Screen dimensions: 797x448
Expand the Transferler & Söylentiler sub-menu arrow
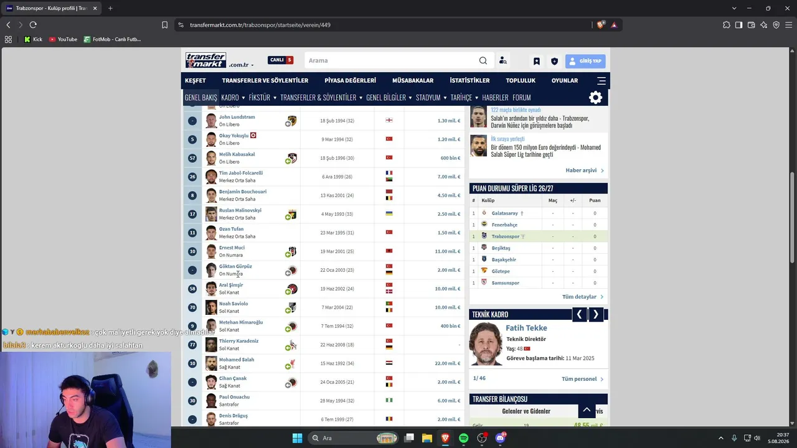click(x=361, y=98)
